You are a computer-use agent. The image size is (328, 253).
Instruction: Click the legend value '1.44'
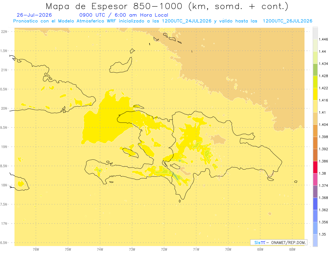323,52
